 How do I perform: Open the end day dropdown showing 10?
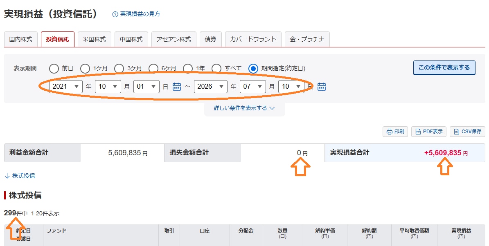[291, 87]
